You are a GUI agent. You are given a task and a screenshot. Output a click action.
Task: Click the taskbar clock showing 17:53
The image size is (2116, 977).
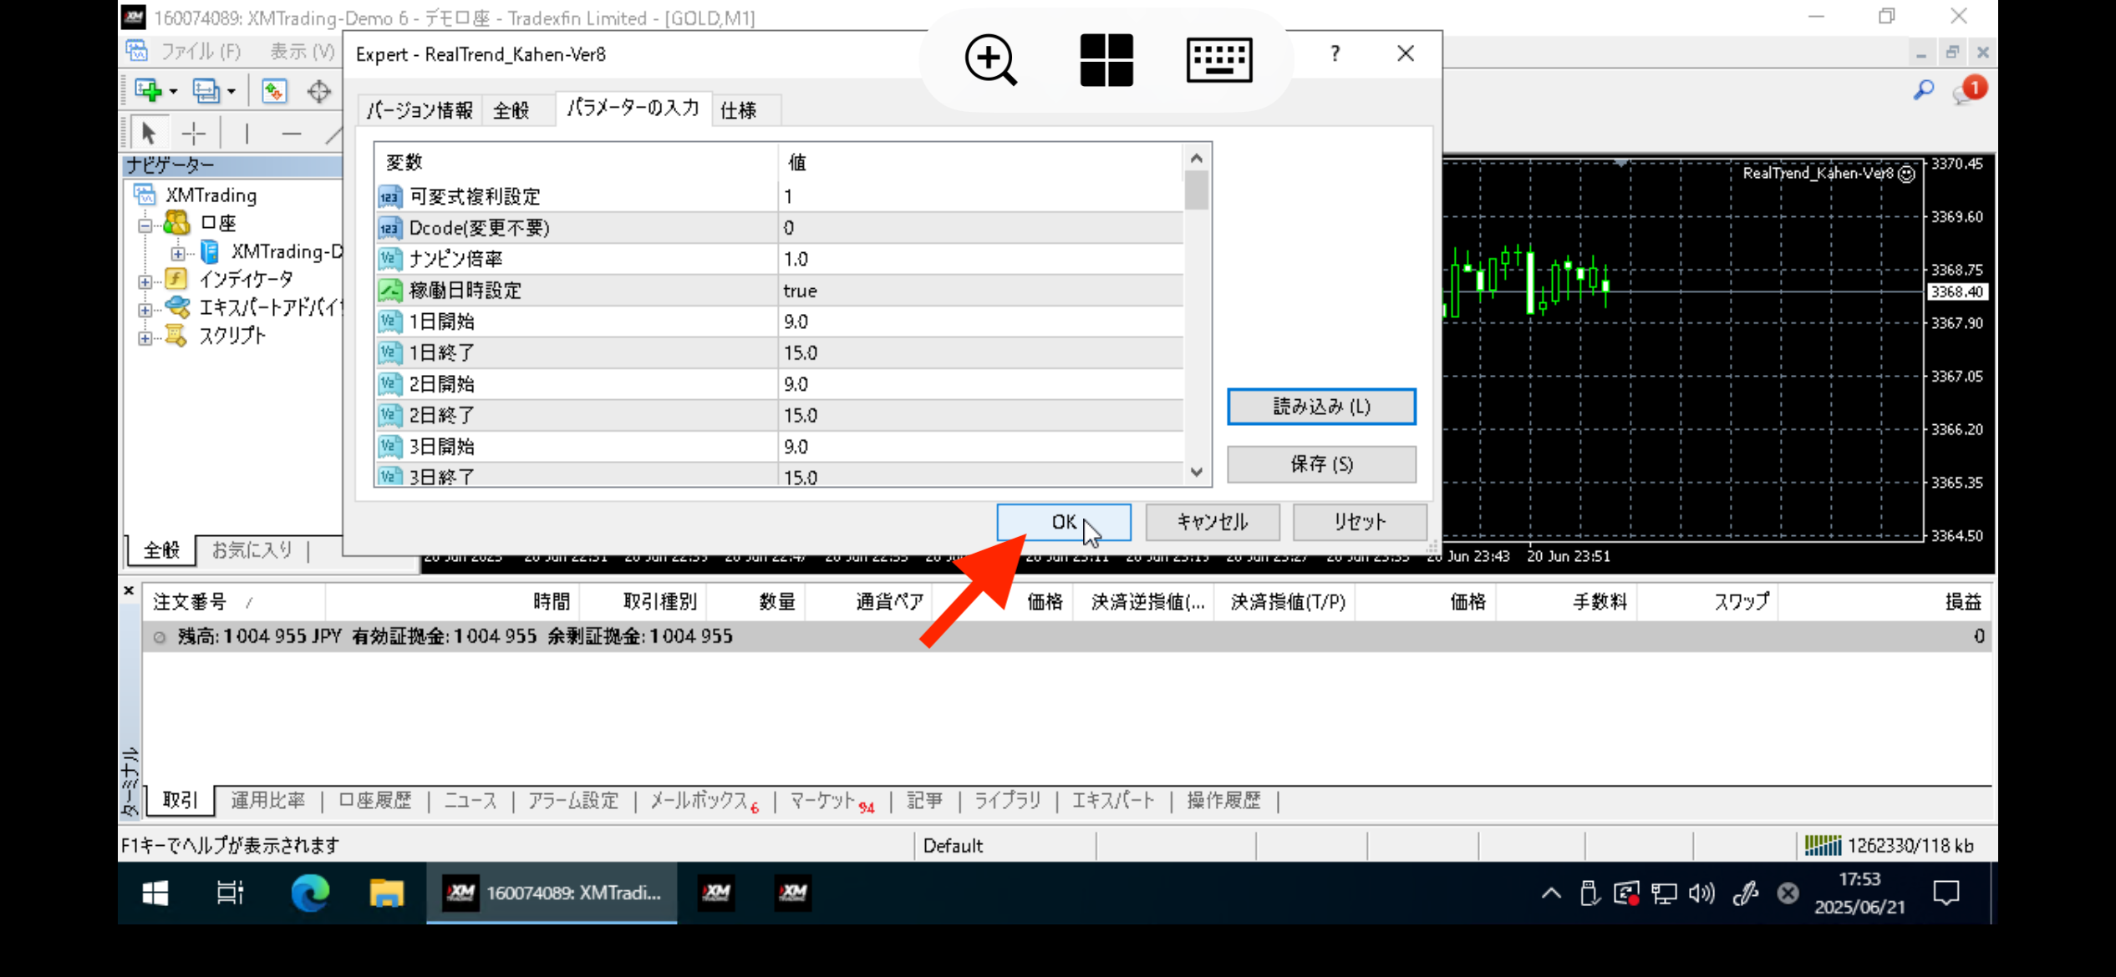pos(1859,893)
